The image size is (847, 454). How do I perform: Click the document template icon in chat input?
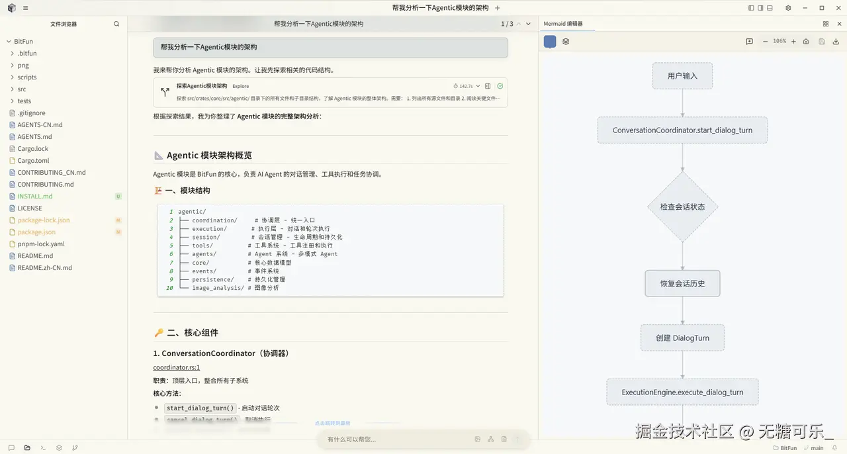tap(504, 439)
